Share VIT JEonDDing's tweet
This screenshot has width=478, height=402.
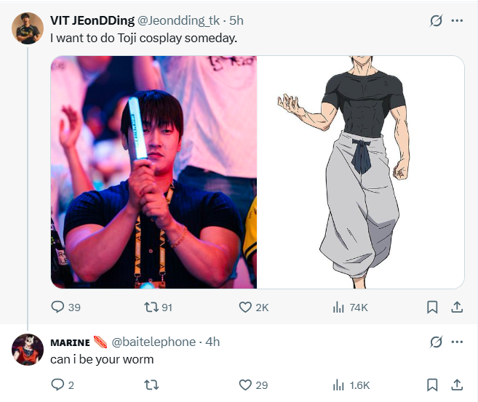(457, 307)
